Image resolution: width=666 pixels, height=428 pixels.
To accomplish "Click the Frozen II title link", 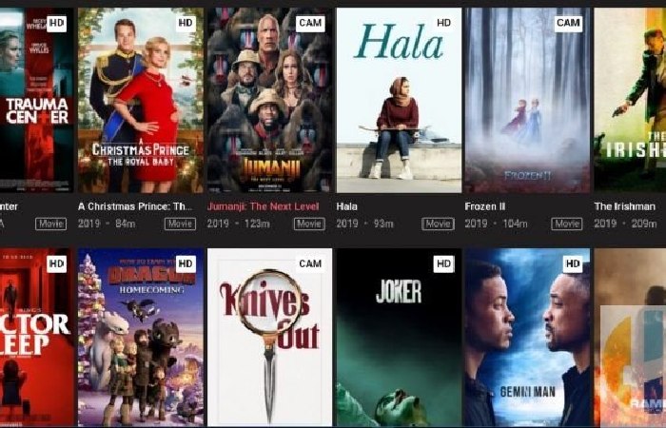I will [485, 206].
